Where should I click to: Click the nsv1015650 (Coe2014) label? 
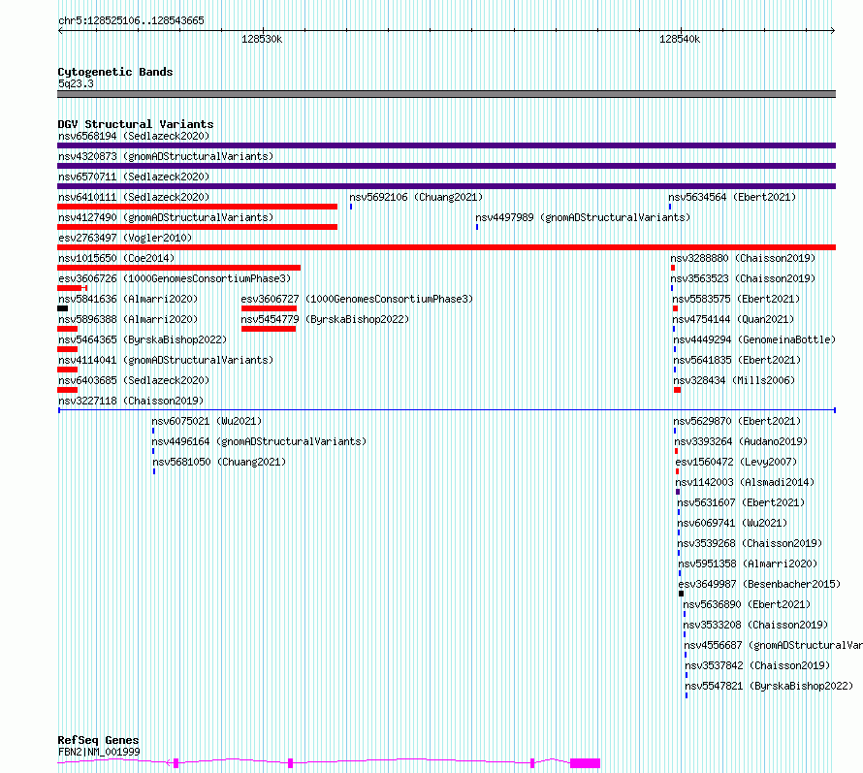[116, 258]
